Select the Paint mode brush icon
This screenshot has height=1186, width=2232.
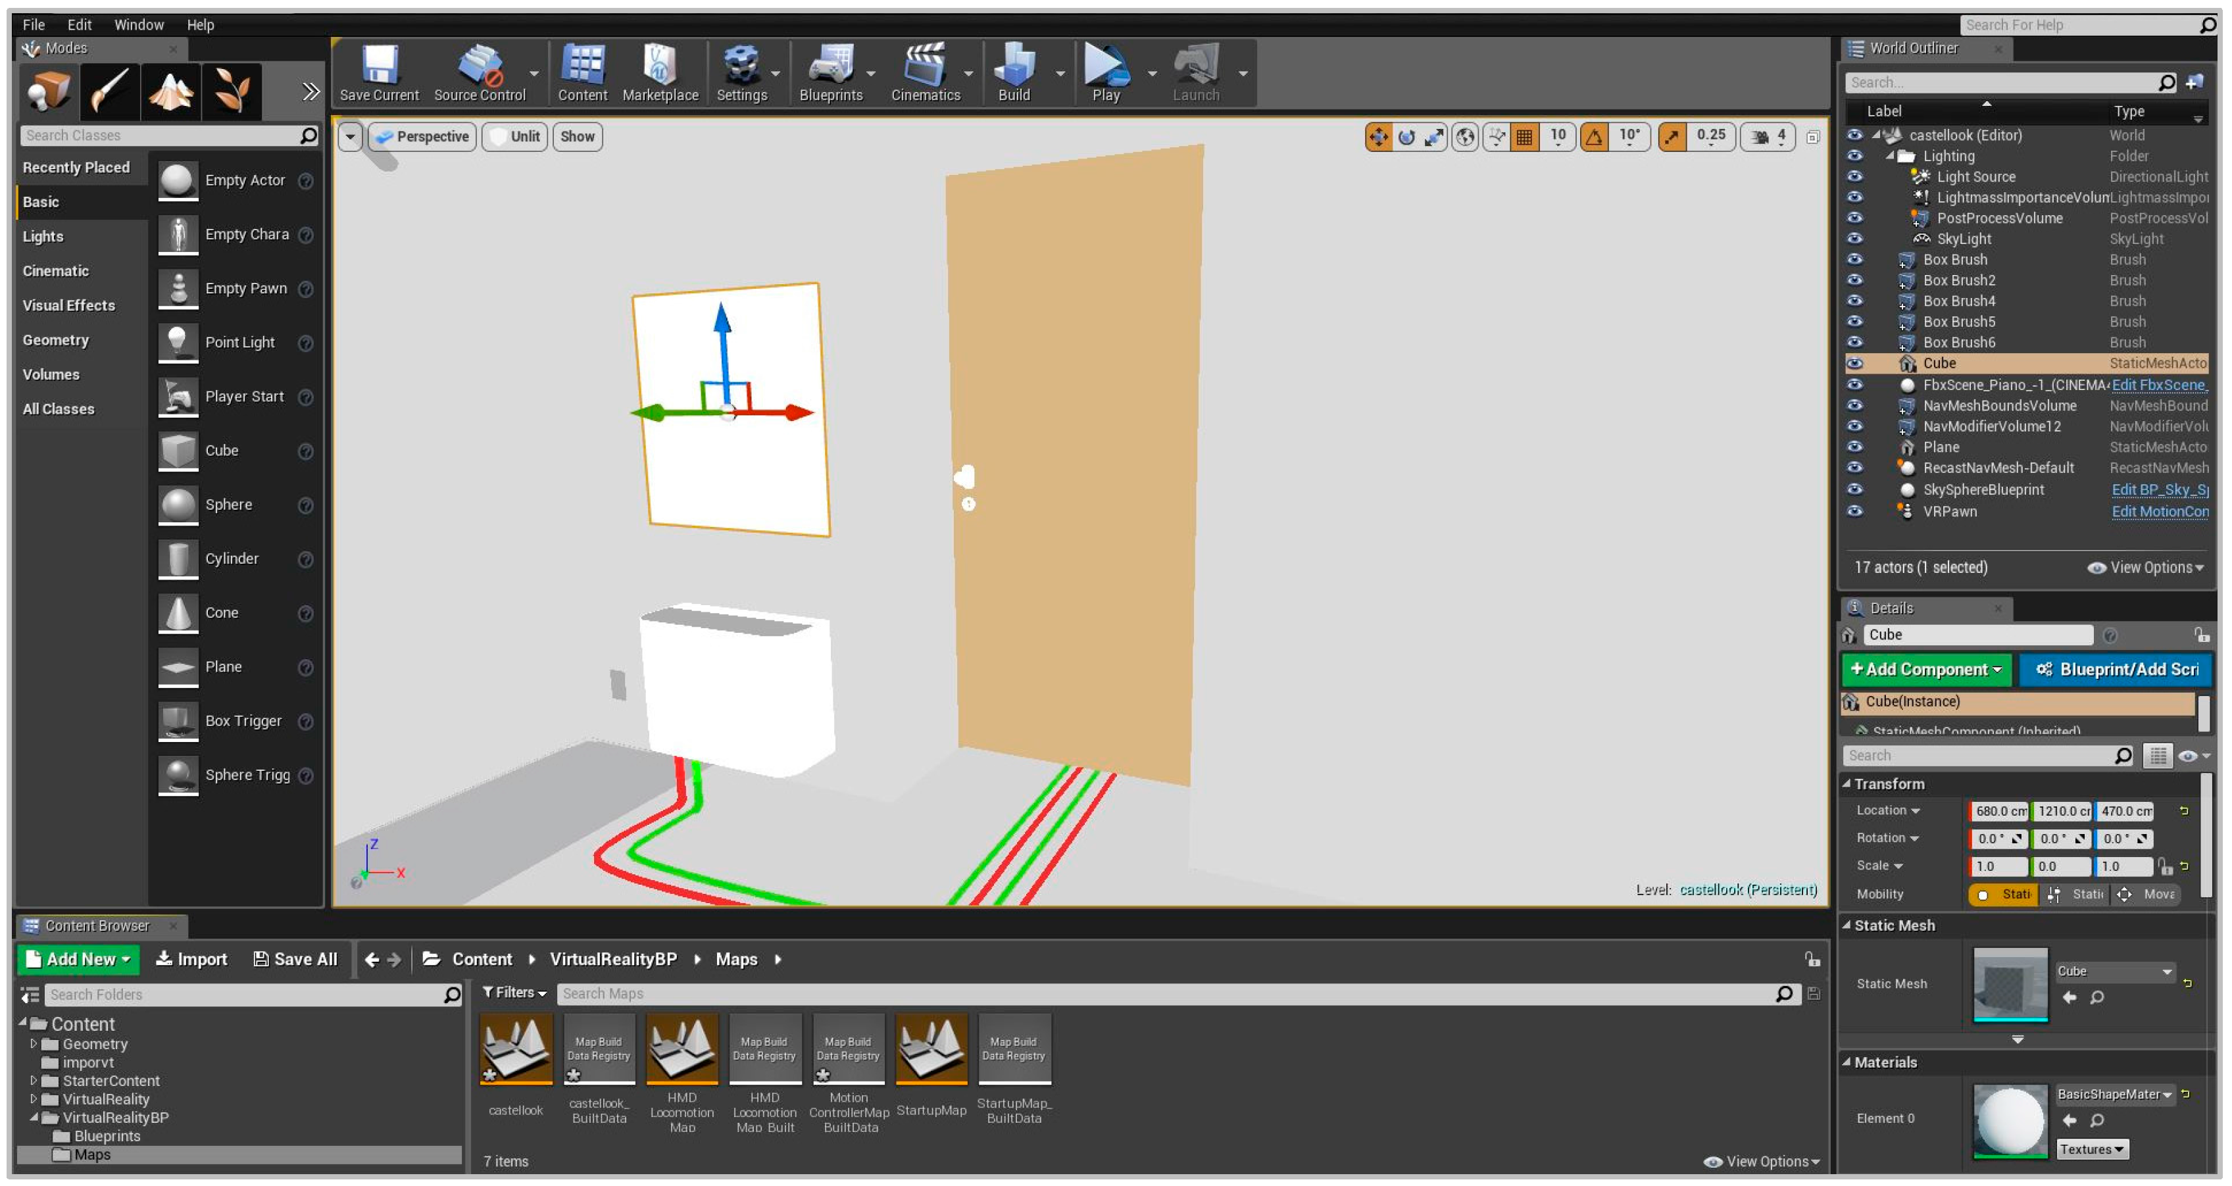110,91
